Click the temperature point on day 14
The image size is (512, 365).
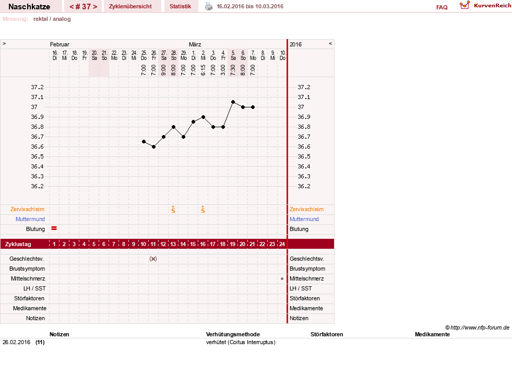pyautogui.click(x=184, y=137)
